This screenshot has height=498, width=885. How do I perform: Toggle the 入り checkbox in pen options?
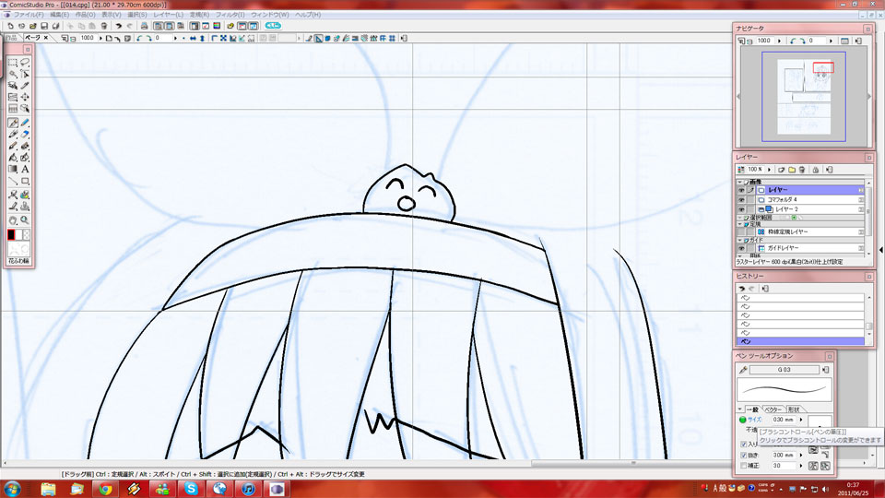click(x=743, y=445)
